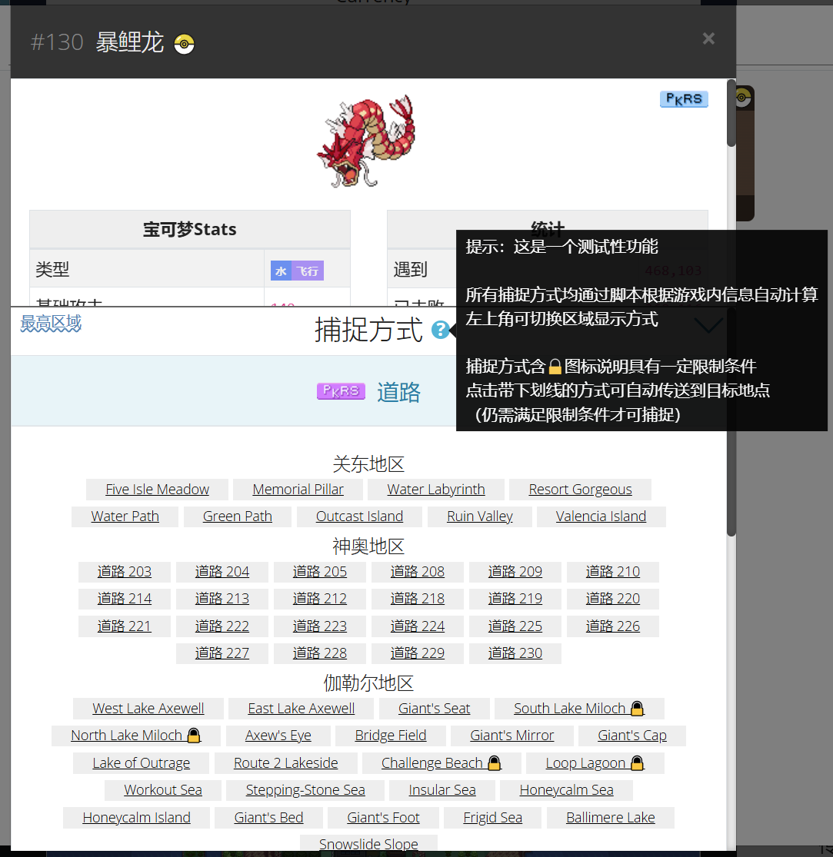Click the blue PKRS badge at top right
This screenshot has width=833, height=857.
(684, 99)
